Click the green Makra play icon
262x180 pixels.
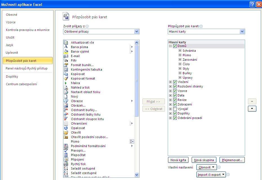[66, 83]
